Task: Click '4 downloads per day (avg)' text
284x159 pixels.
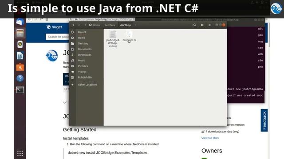Action: 222,132
